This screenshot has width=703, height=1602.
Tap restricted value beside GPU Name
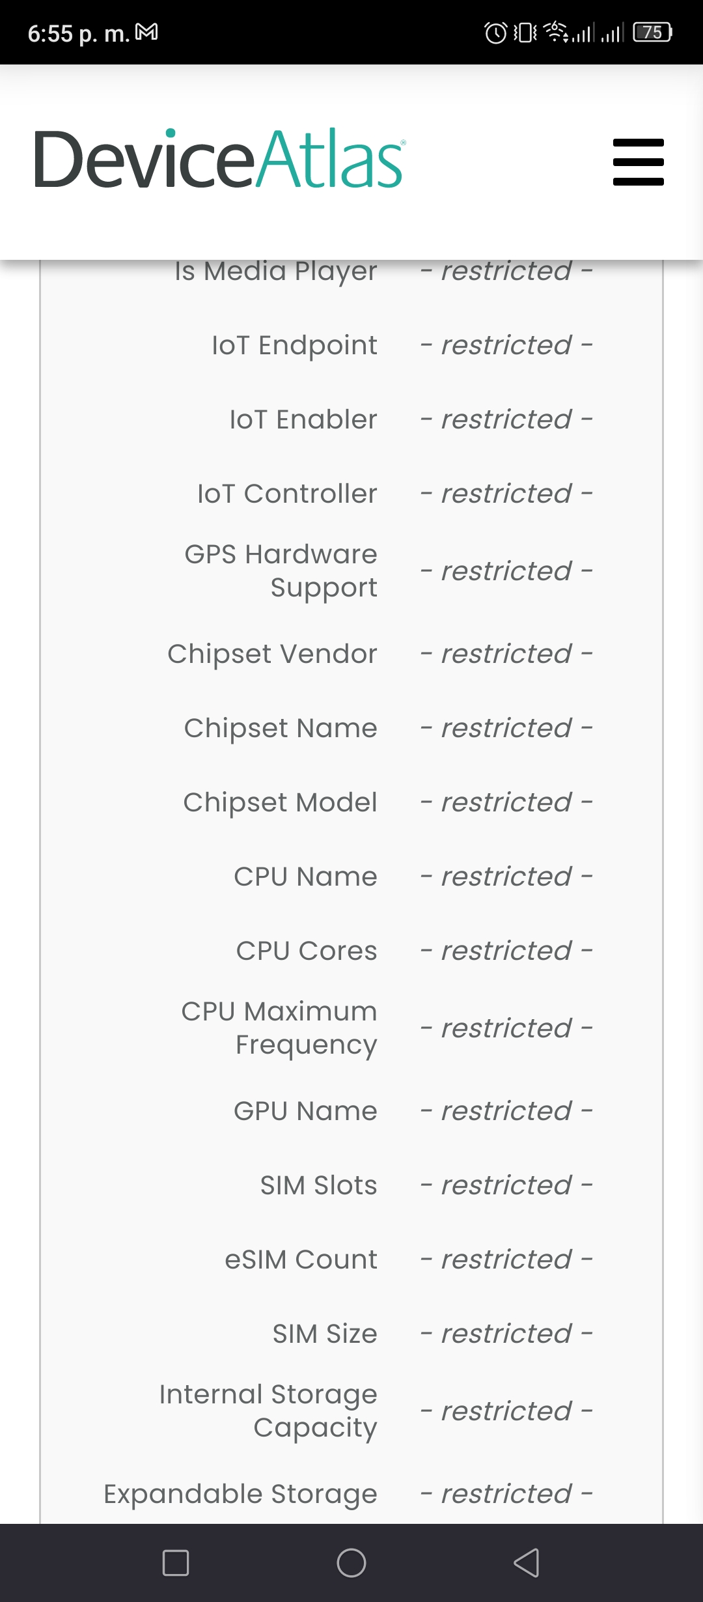(x=506, y=1111)
